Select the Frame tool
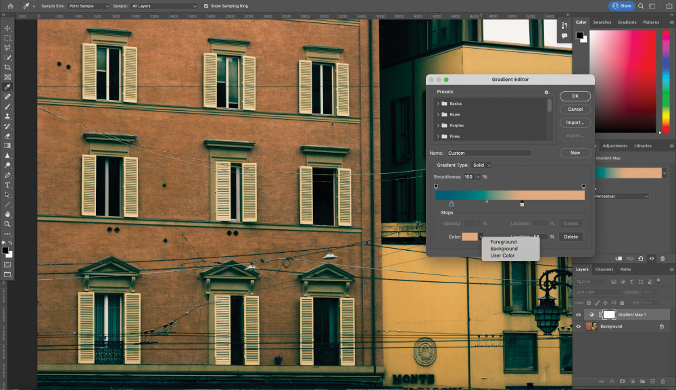This screenshot has height=390, width=676. pyautogui.click(x=7, y=77)
